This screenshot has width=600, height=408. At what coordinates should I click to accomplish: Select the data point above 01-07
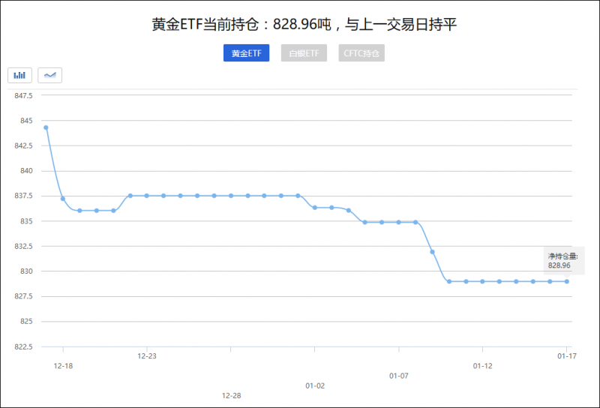[398, 222]
